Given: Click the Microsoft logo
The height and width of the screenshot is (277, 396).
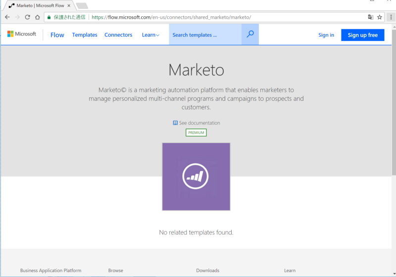Looking at the screenshot, I should (22, 34).
